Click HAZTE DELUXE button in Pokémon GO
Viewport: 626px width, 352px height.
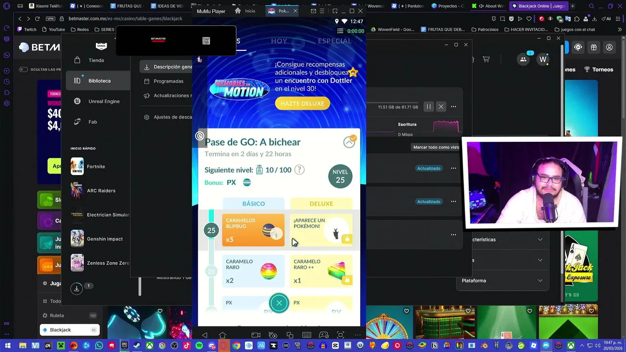[302, 104]
